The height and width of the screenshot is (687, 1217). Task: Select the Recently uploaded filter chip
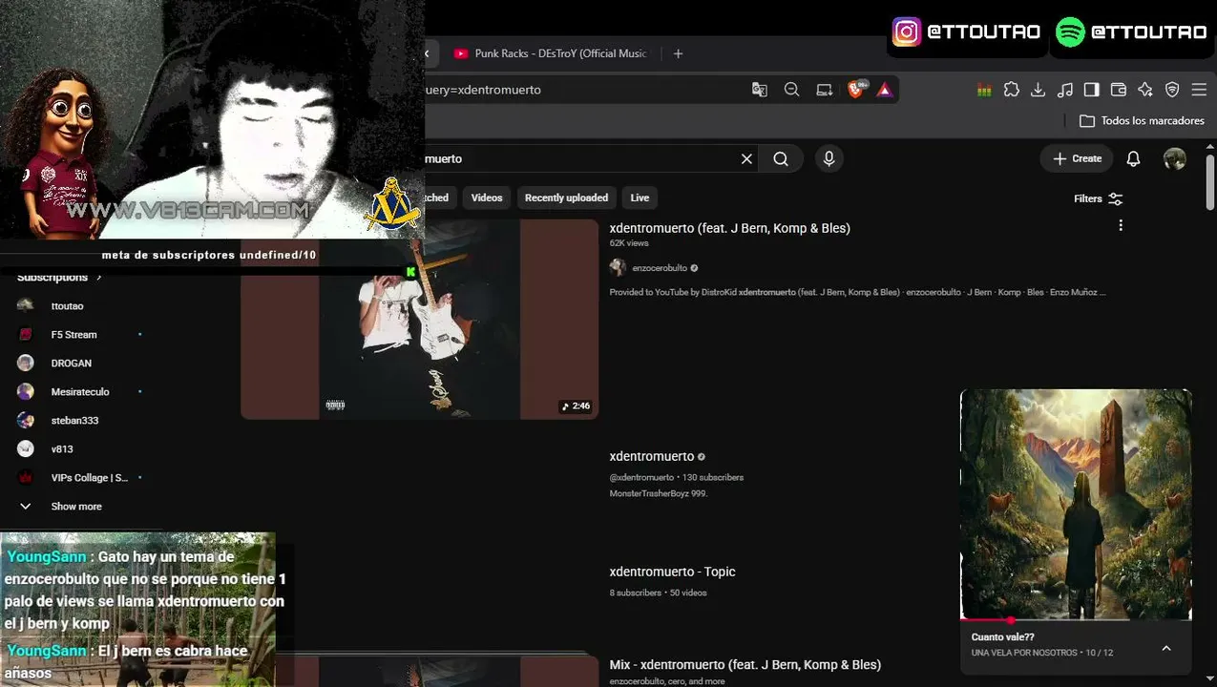[566, 198]
